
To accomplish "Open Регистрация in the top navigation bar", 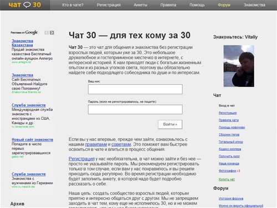I will click(x=109, y=5).
